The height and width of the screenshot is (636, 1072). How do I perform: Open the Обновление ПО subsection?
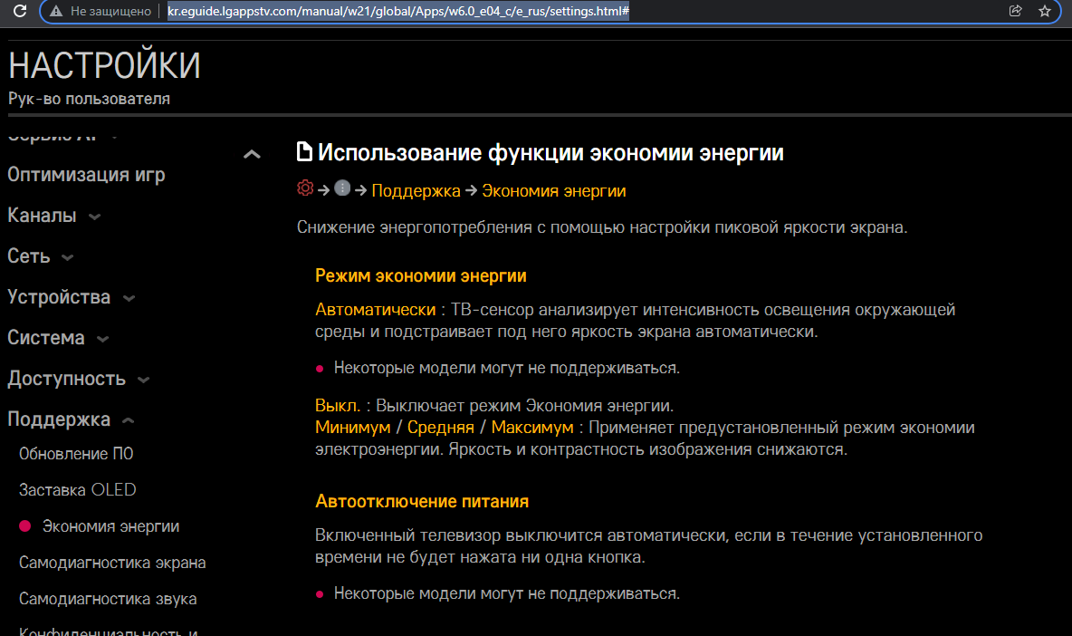tap(76, 454)
